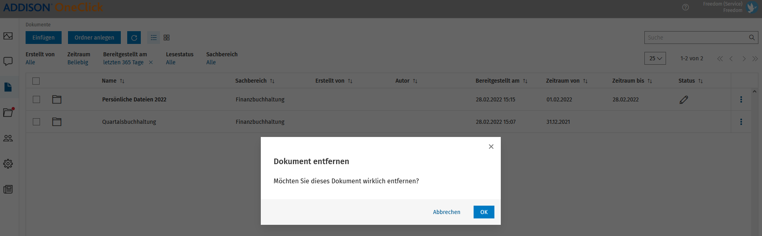Image resolution: width=762 pixels, height=236 pixels.
Task: Open the Freedom user profile avatar
Action: [752, 7]
